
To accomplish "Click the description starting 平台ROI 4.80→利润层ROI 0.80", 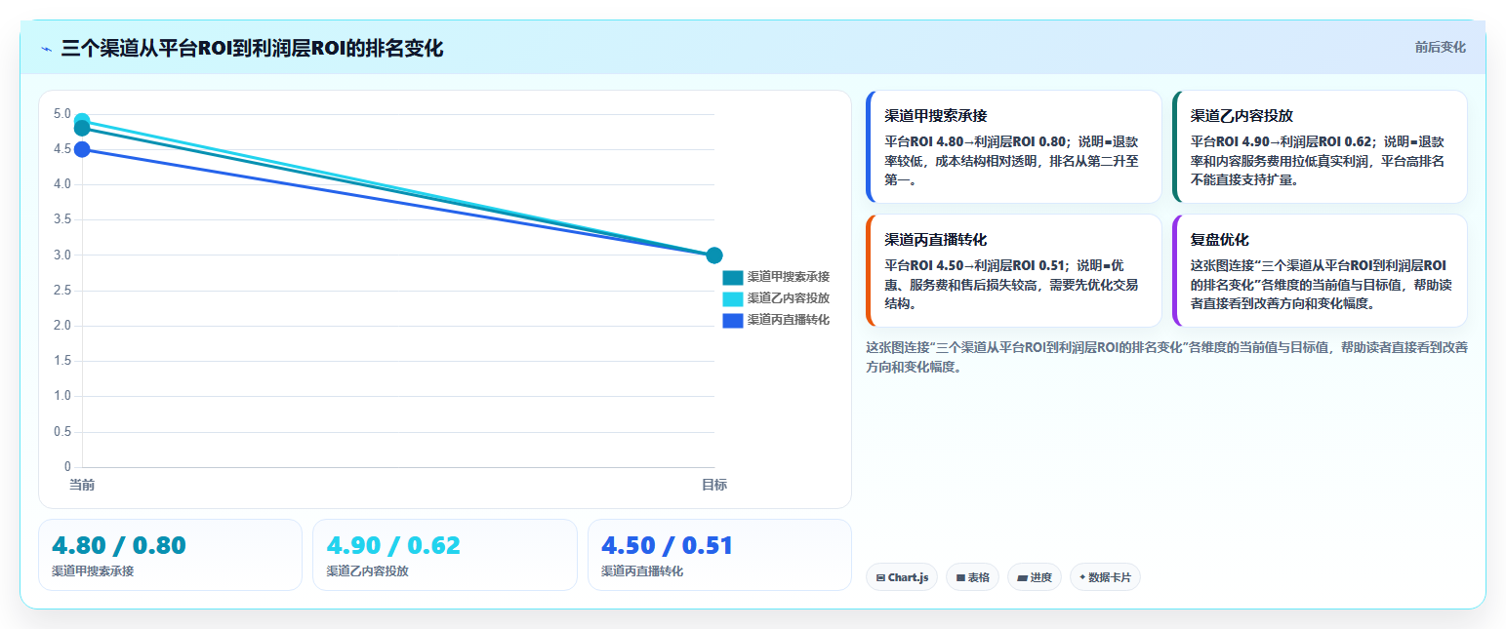I will click(1012, 161).
